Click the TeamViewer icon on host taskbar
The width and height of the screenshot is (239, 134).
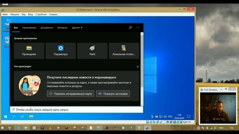(123, 128)
